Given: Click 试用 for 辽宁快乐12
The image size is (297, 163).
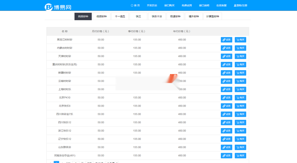Looking at the screenshot, I should coord(226,139).
